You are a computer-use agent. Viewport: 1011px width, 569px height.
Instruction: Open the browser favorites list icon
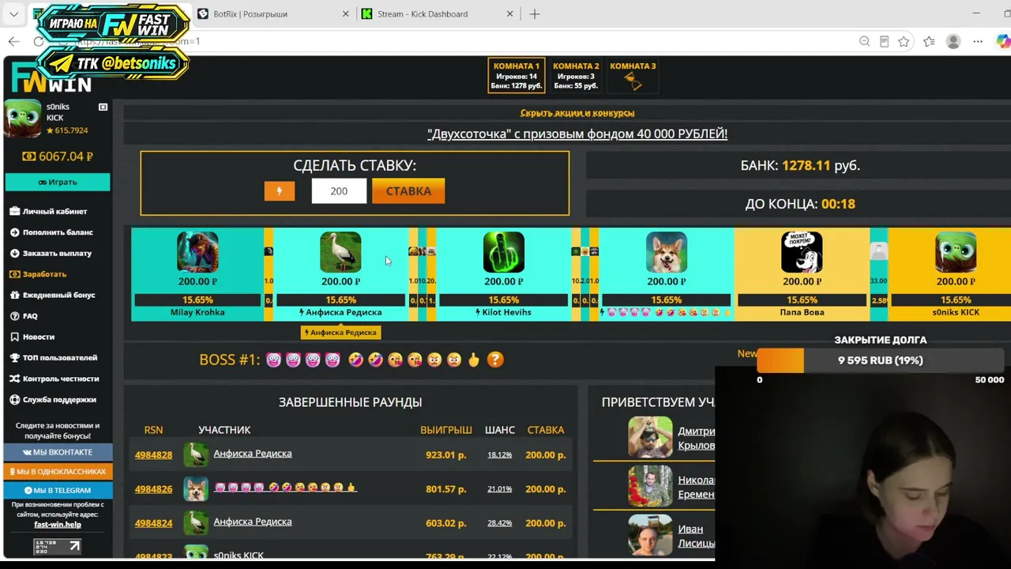(x=929, y=41)
